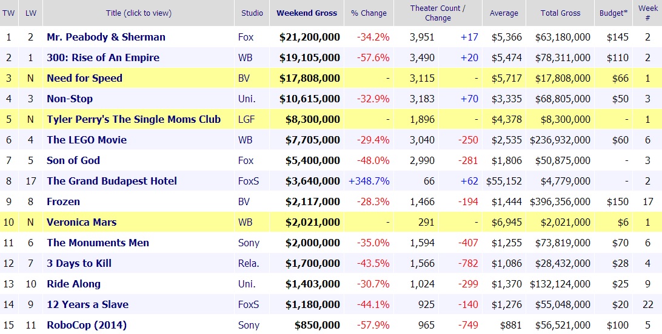The width and height of the screenshot is (662, 334).
Task: Sort table by Studio column header
Action: tap(252, 13)
